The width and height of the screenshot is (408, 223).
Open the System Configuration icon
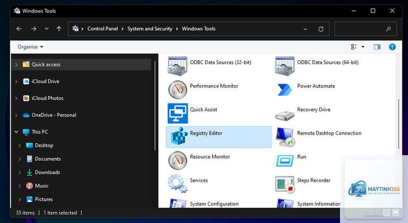point(177,203)
